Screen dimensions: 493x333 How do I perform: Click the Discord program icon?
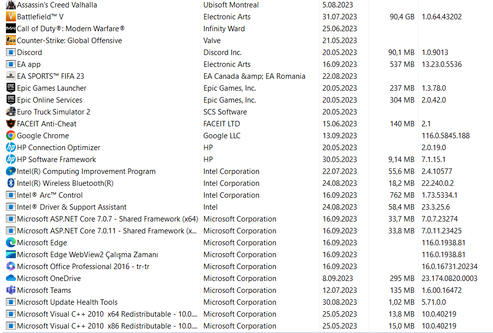[11, 52]
